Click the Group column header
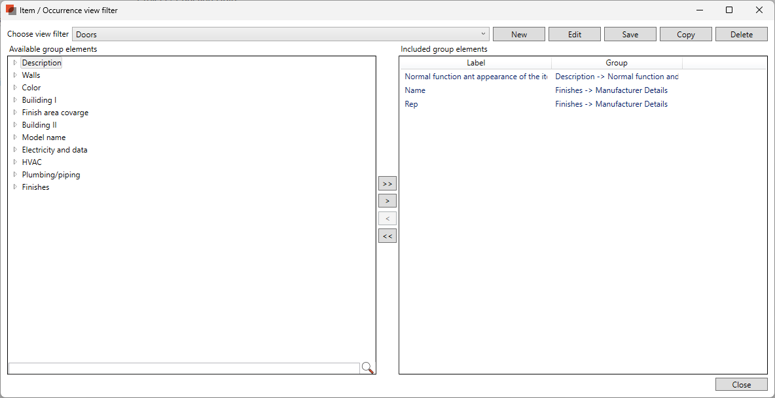 tap(617, 63)
